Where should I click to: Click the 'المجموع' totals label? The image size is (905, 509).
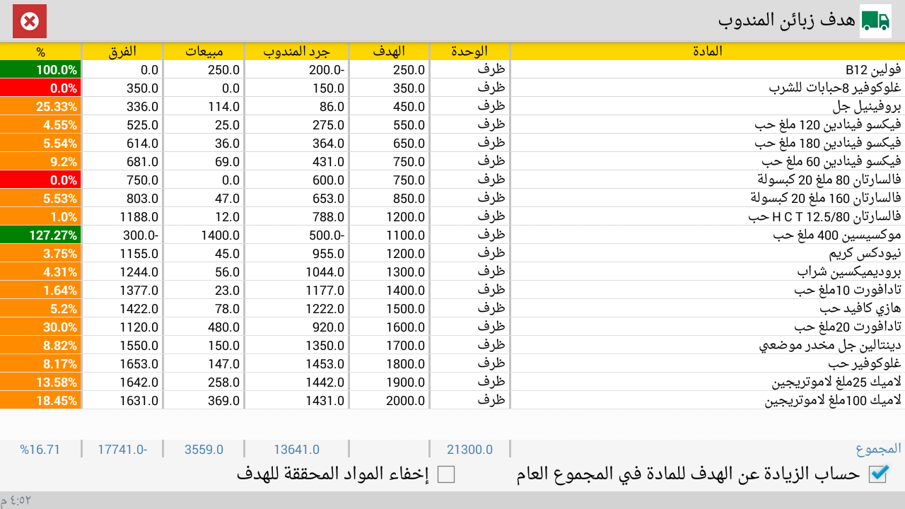pyautogui.click(x=879, y=449)
